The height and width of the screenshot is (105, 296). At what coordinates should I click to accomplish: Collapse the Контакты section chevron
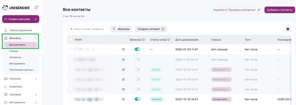pos(36,38)
